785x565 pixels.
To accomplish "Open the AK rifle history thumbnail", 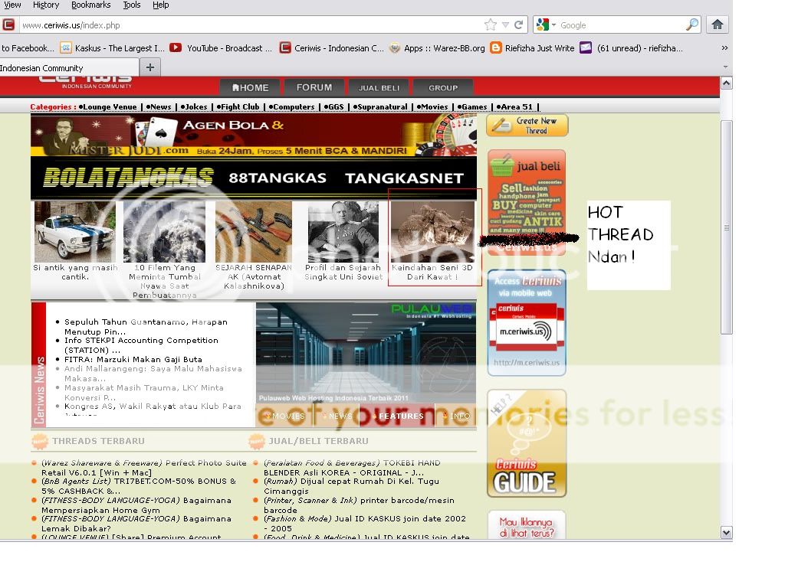I will point(253,231).
